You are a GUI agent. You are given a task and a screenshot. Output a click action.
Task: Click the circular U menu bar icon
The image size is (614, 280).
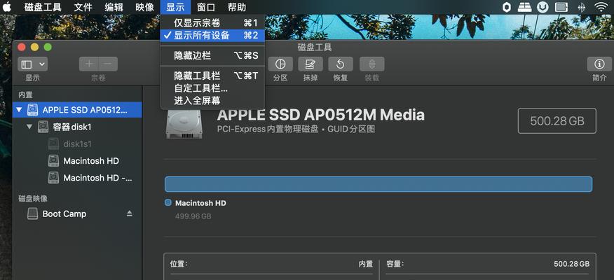543,7
